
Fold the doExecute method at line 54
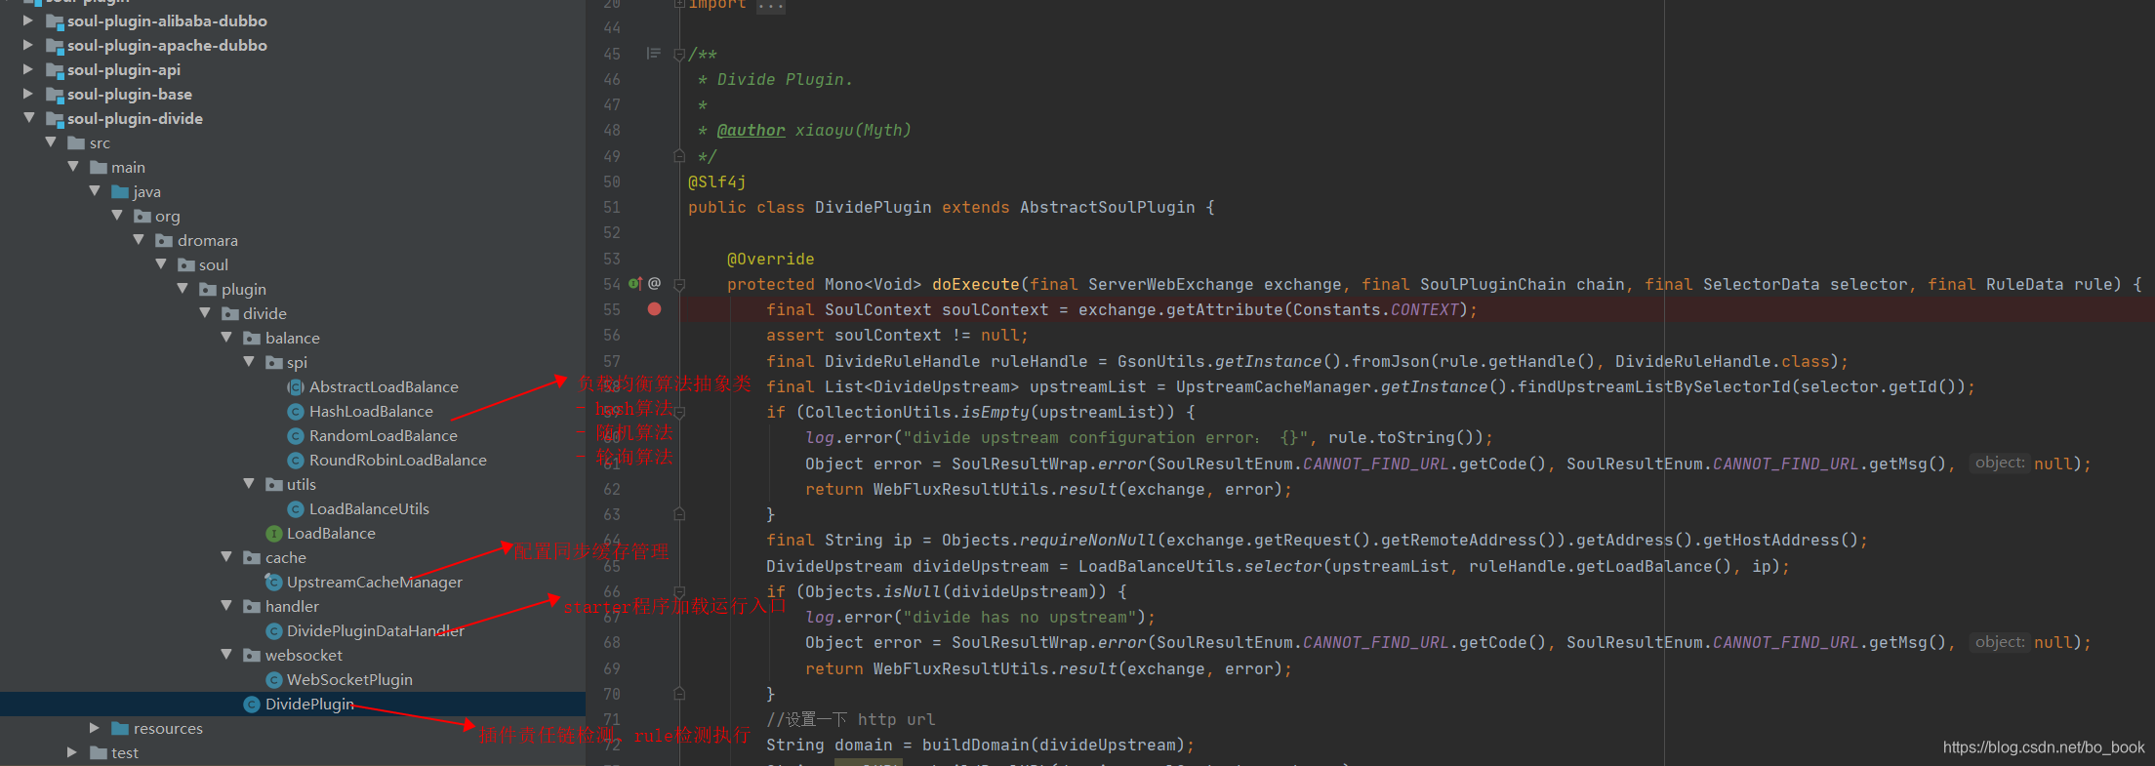click(679, 284)
